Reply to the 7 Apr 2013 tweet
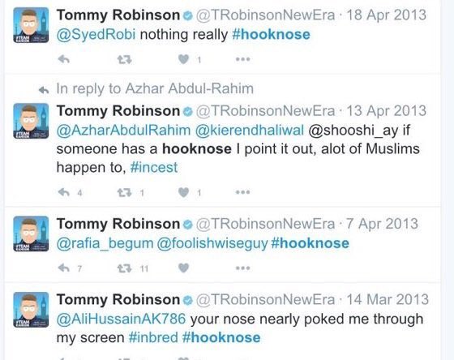This screenshot has width=454, height=360. (64, 268)
